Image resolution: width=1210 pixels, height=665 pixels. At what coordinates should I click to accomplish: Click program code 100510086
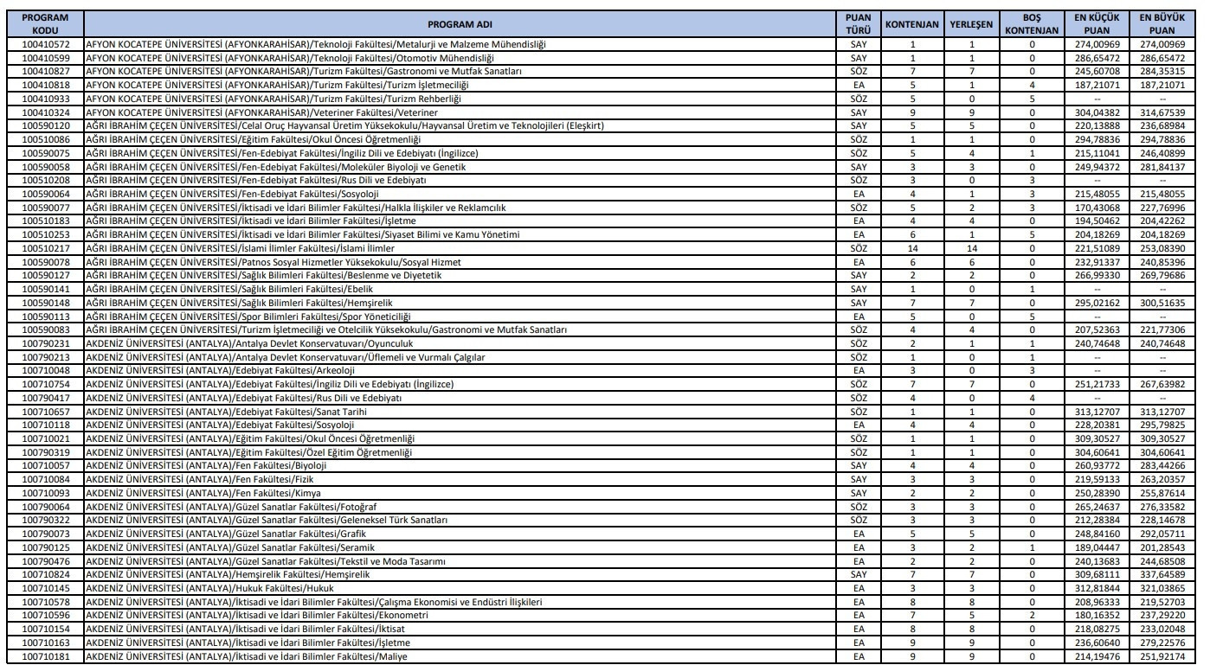click(44, 140)
